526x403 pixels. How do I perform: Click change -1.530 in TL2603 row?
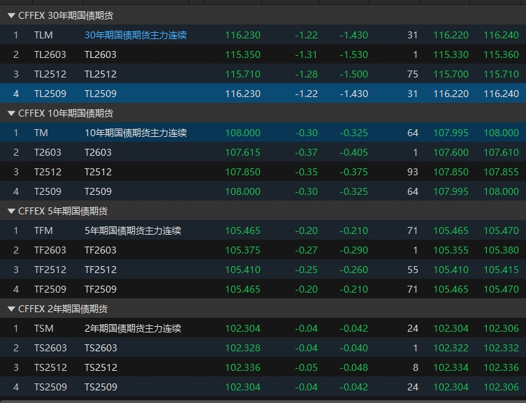pyautogui.click(x=354, y=54)
